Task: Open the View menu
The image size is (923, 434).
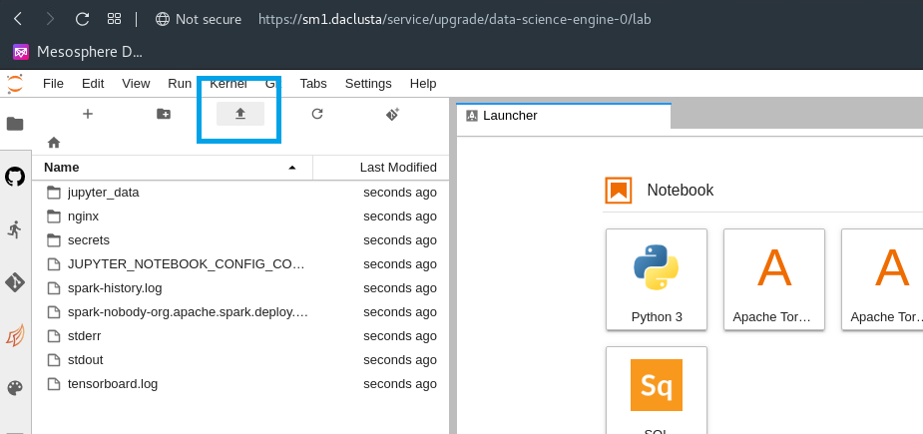Action: [x=136, y=84]
